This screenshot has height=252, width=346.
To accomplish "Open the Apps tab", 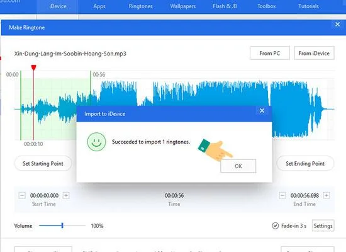I will pos(99,6).
